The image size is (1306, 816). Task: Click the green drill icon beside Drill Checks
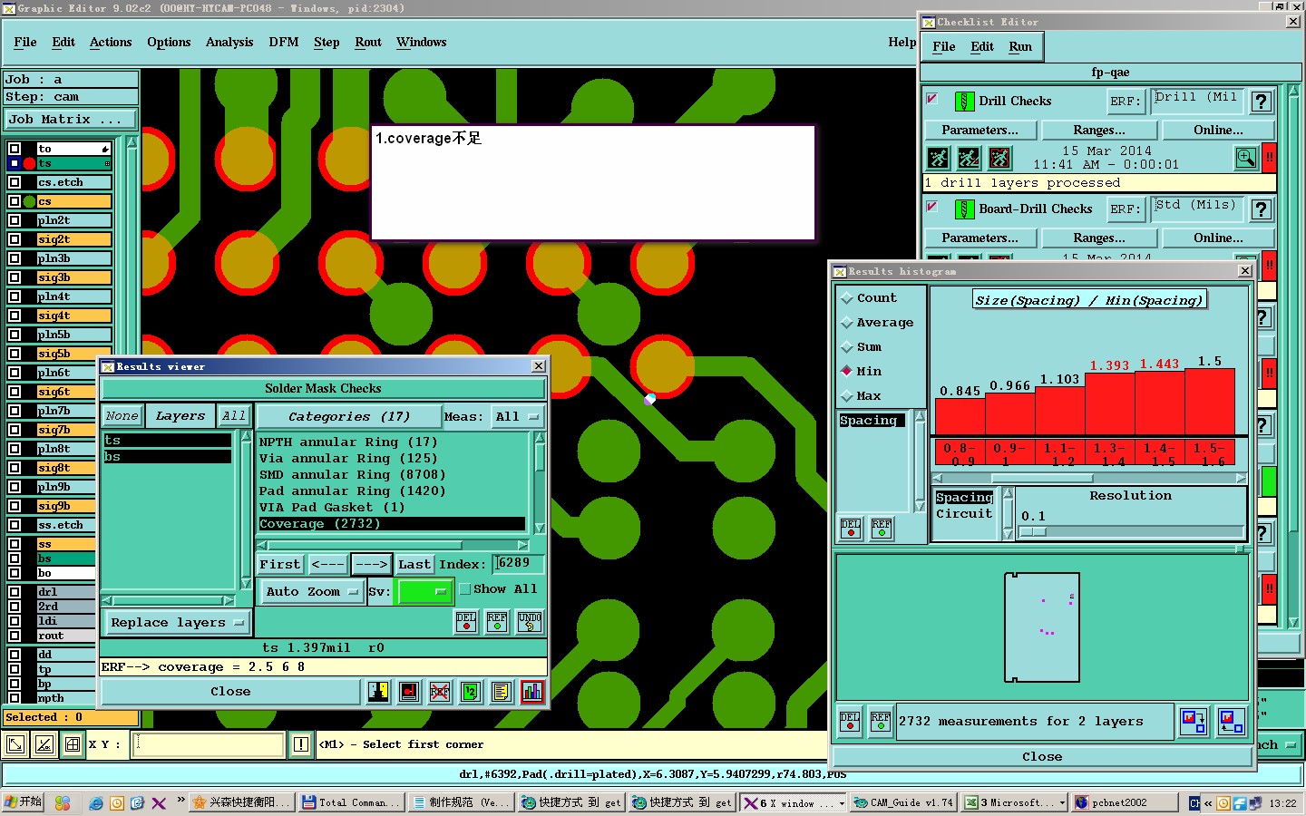[x=964, y=102]
